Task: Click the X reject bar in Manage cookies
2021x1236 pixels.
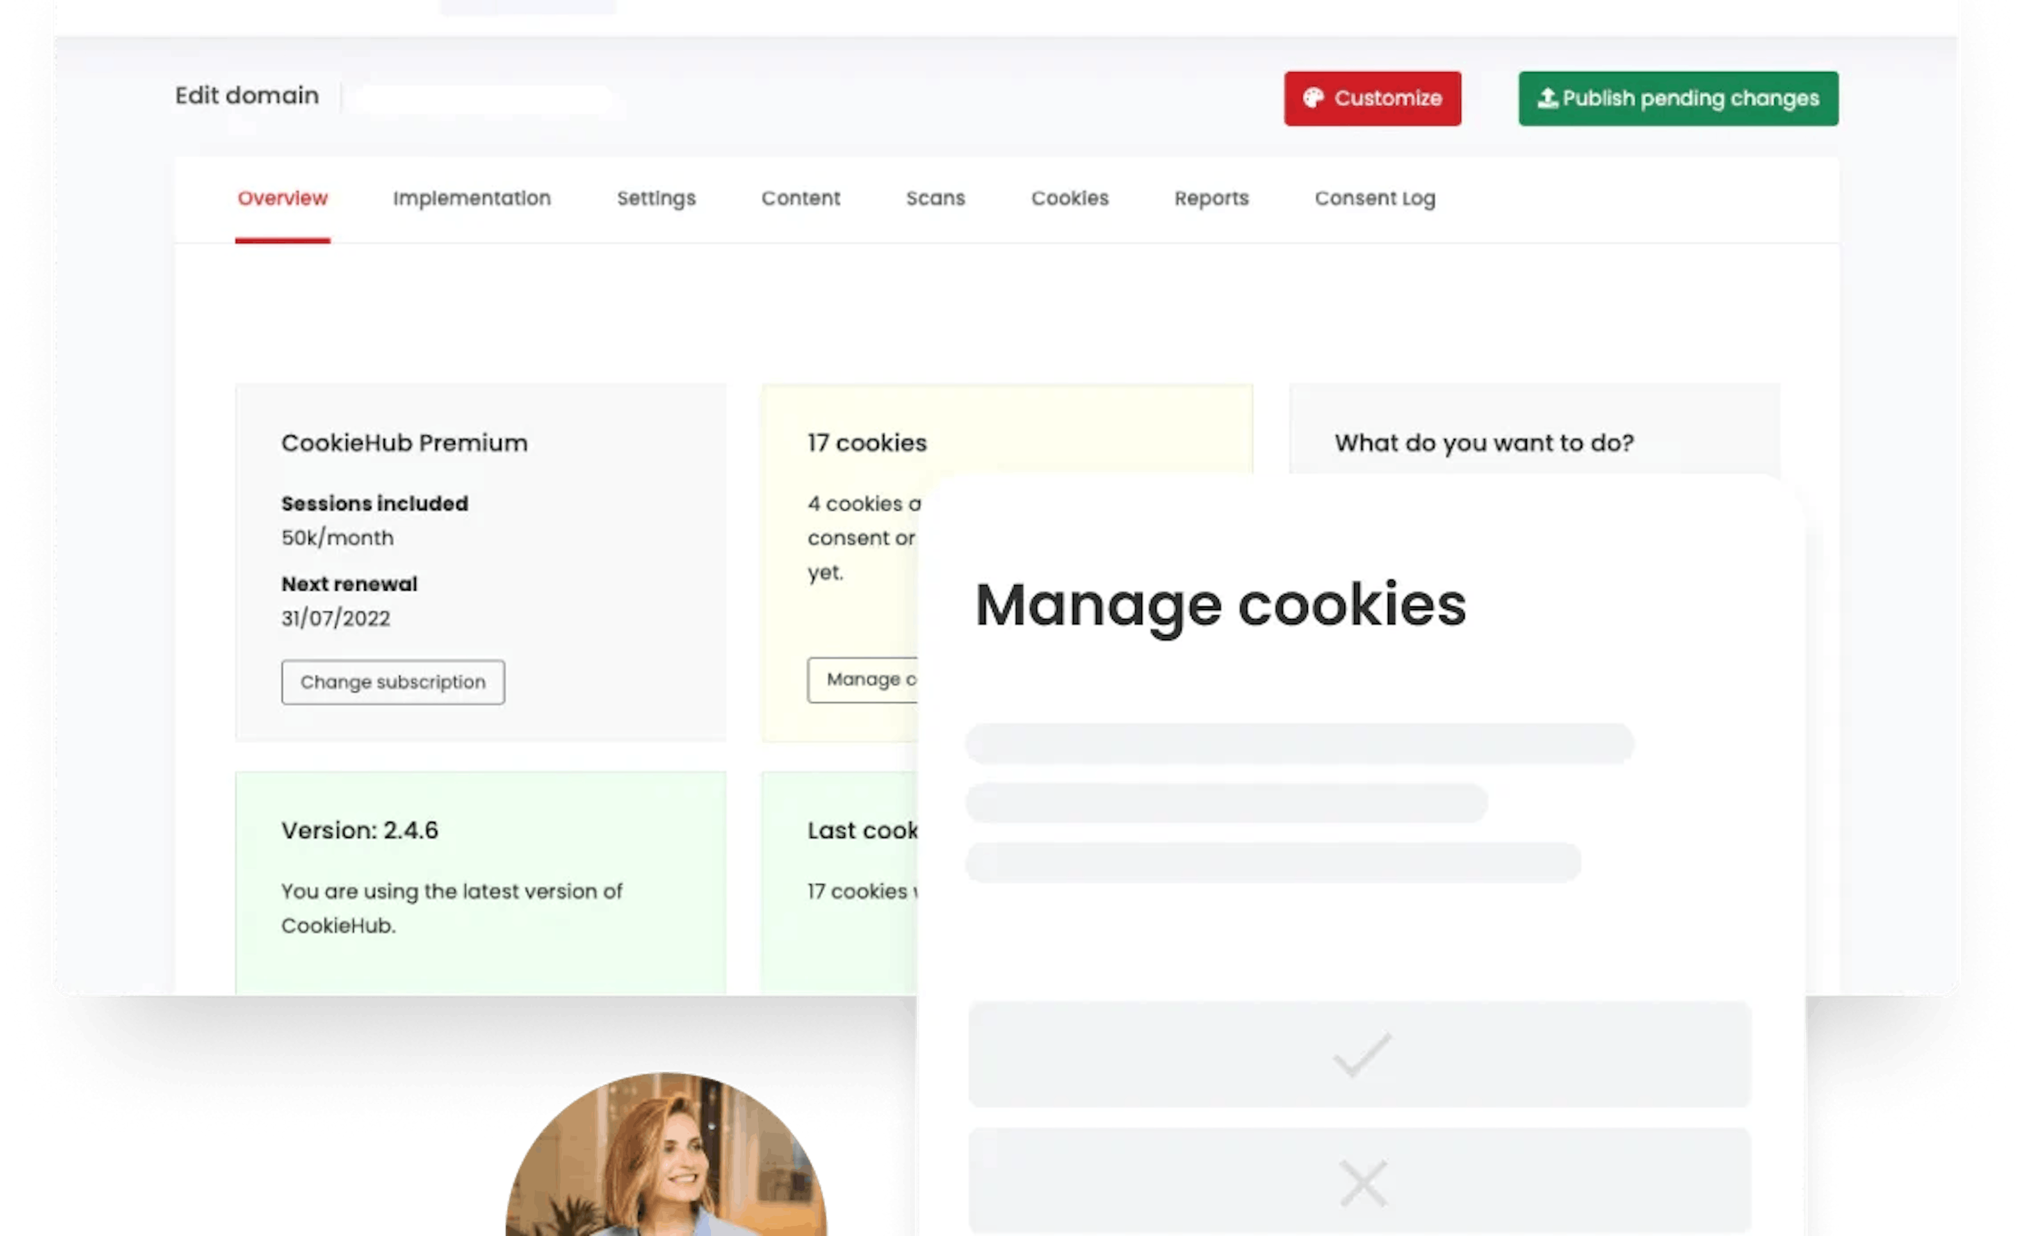Action: [1360, 1181]
